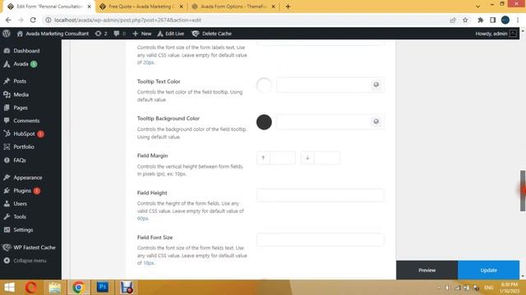Click the FAQs sidebar icon
Screen dimensions: 526x295
[x=7, y=161]
